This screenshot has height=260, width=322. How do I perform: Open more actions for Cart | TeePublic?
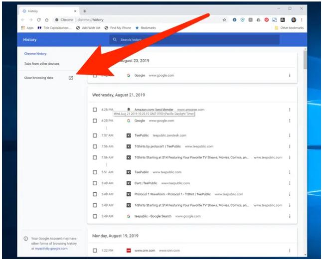point(290,183)
